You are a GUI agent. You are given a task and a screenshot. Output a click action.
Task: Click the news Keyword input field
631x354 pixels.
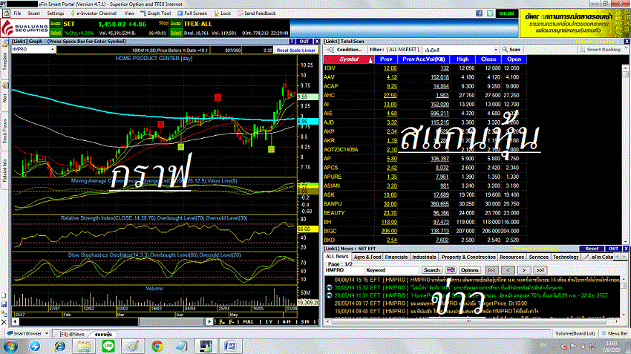391,270
